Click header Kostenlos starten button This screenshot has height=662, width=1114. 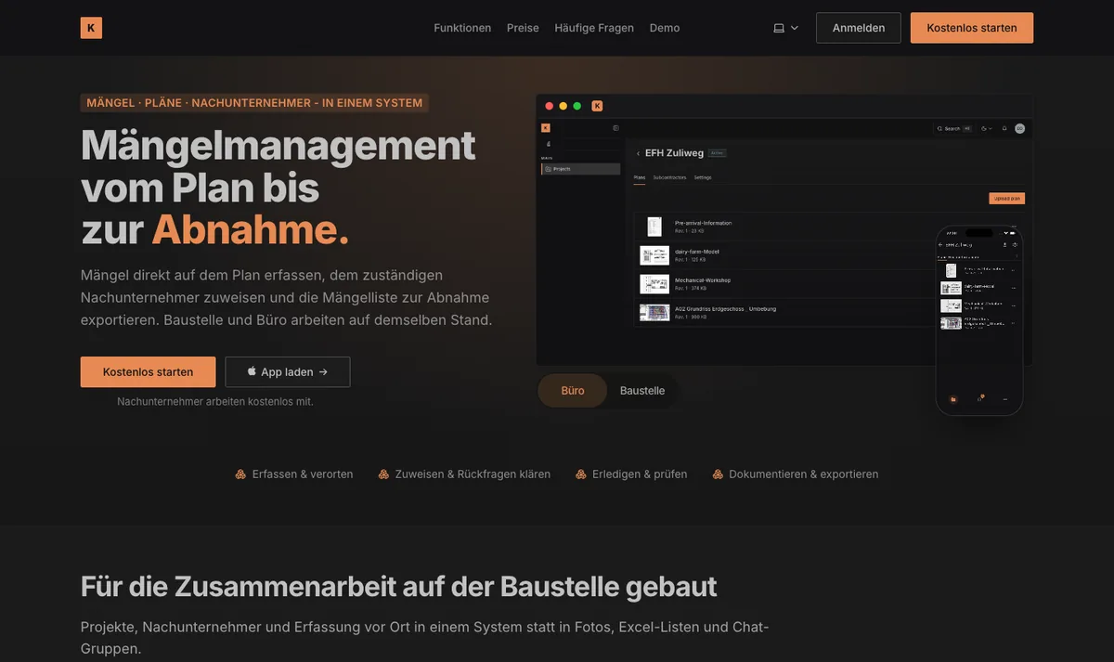pyautogui.click(x=972, y=28)
